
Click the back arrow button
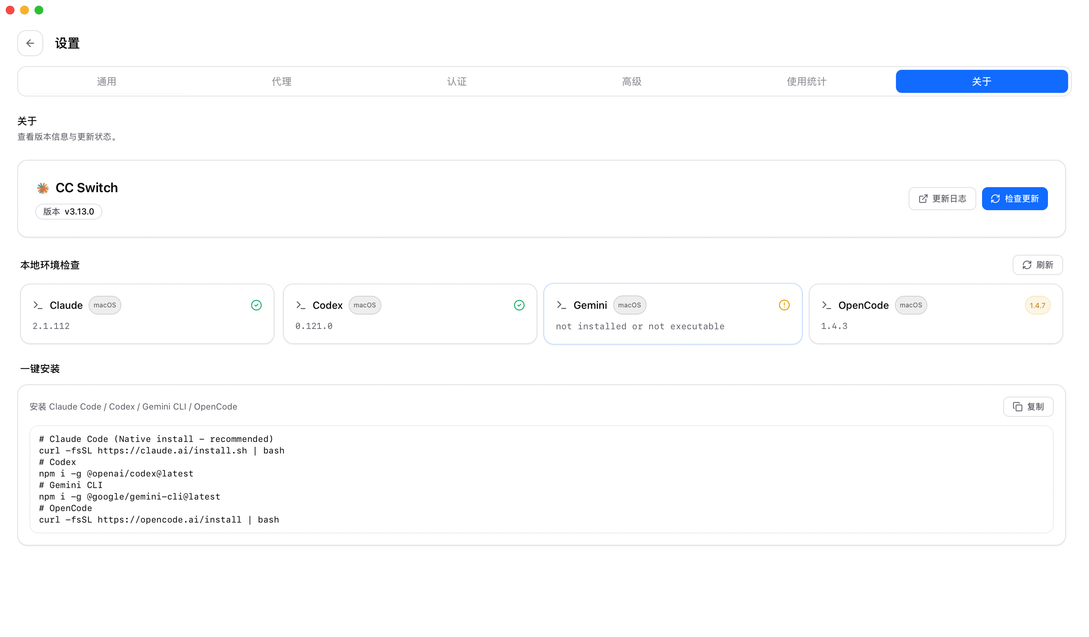click(30, 43)
